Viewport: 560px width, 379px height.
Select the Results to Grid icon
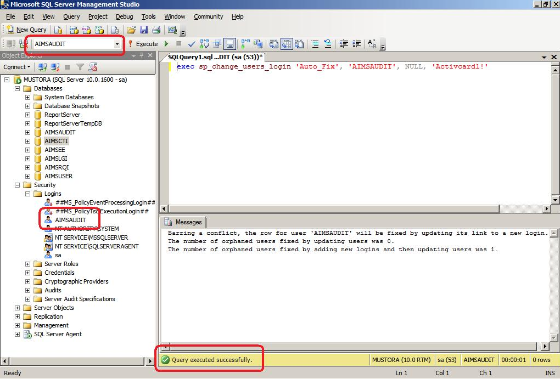click(x=287, y=44)
